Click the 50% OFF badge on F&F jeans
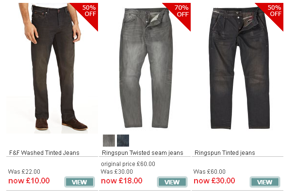Image resolution: width=296 pixels, height=196 pixels. pos(88,12)
